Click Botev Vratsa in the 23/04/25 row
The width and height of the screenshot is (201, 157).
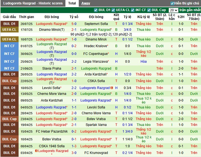(96, 119)
